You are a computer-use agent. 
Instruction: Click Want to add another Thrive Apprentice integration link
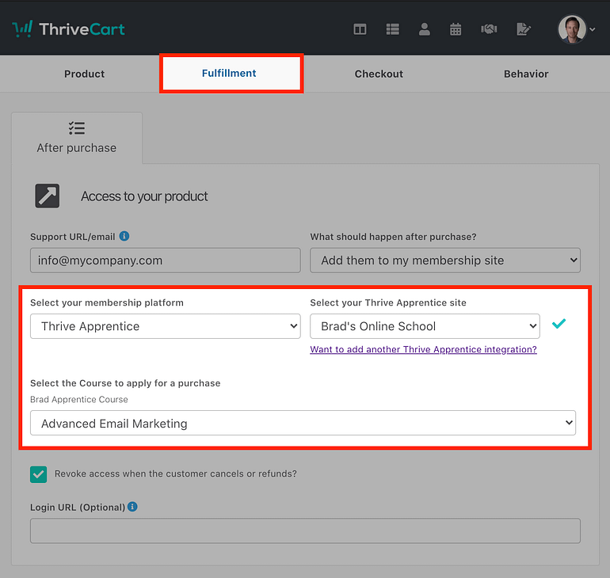point(423,349)
